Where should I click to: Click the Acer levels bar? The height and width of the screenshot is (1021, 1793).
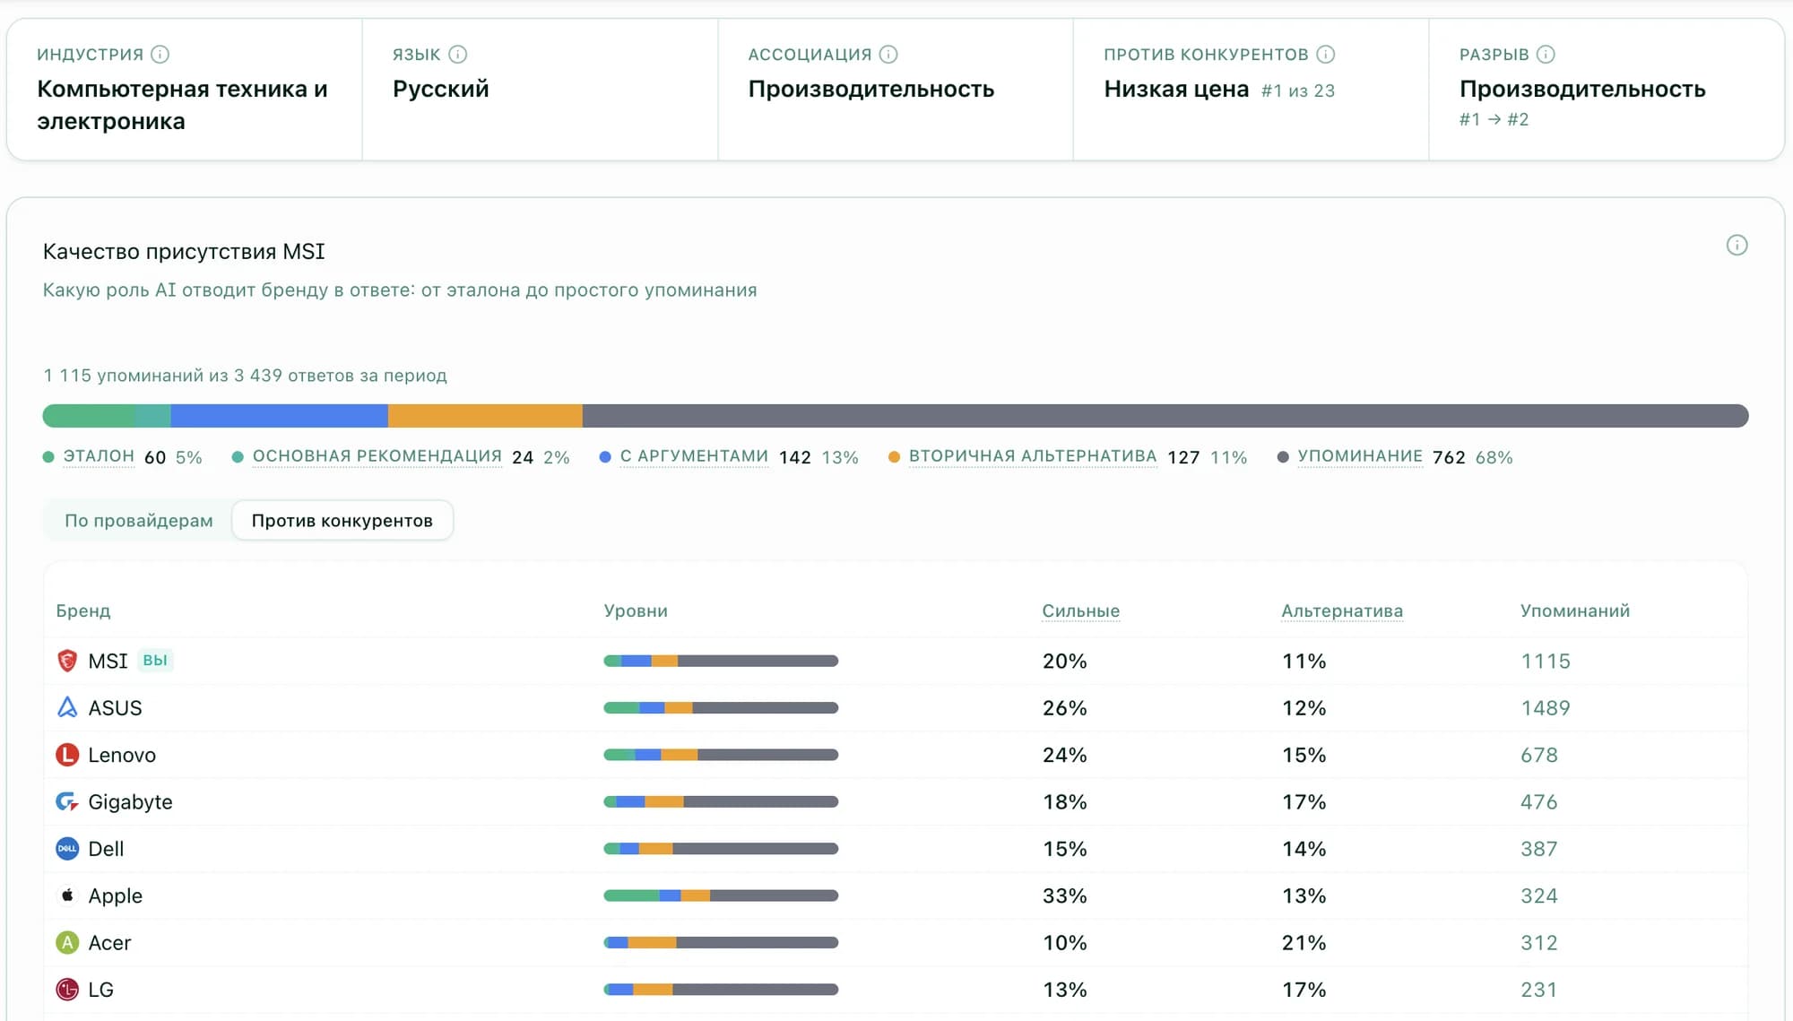pyautogui.click(x=721, y=943)
